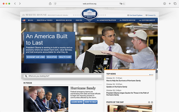The height and width of the screenshot is (112, 179).
Task: Open the Briefing Room menu
Action: (x=64, y=20)
